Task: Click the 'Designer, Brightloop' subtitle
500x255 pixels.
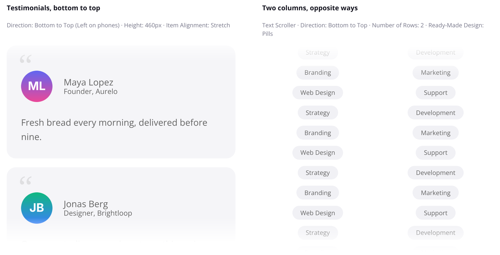Action: point(98,213)
